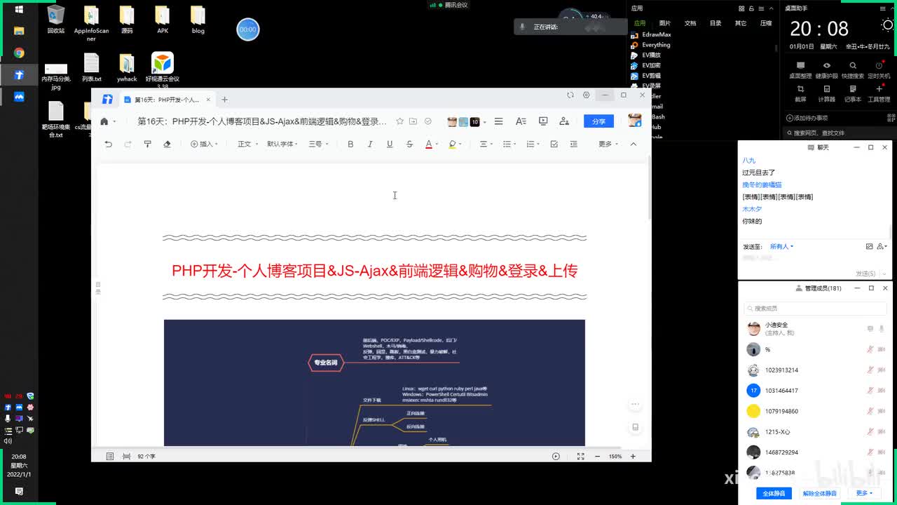897x505 pixels.
Task: Open the 插入 insert dropdown
Action: (204, 144)
